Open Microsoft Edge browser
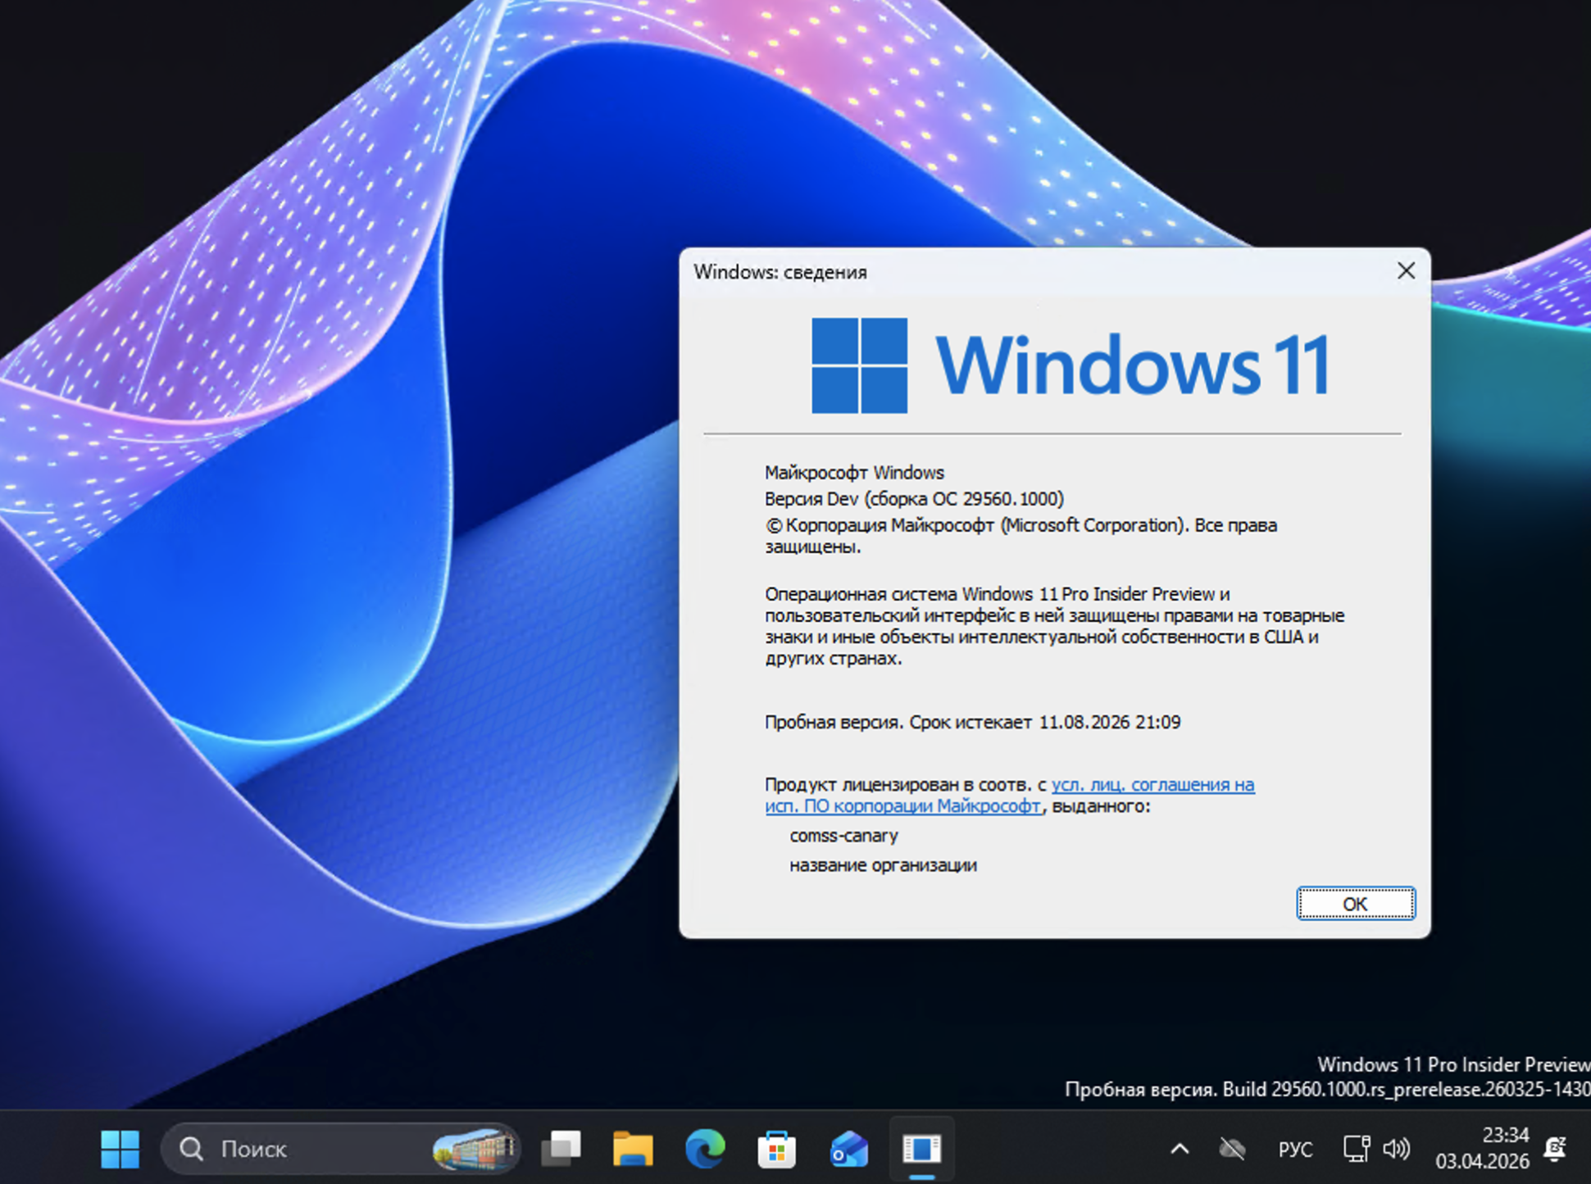 pos(705,1149)
